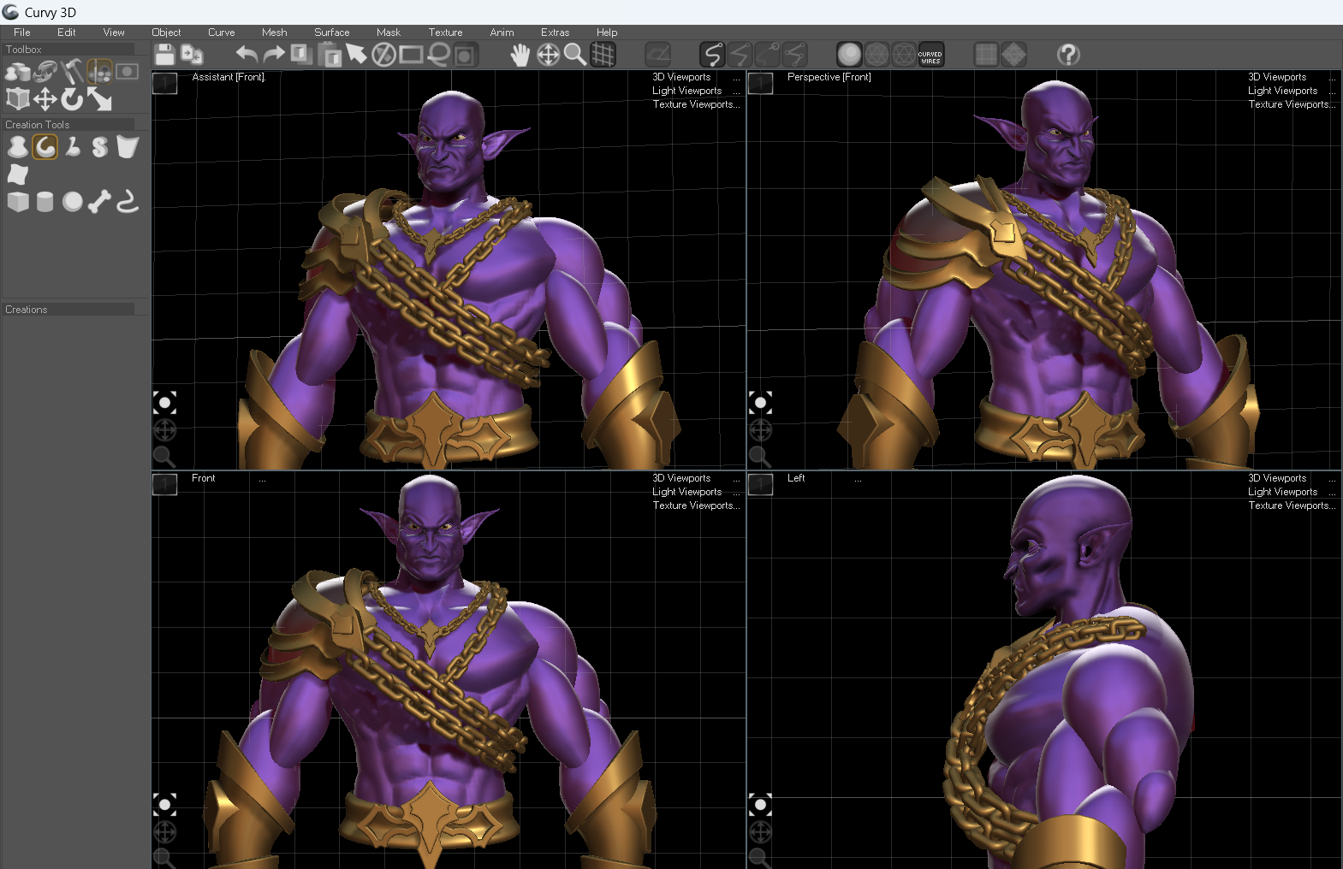Toggle the grid display icon in toolbar

(603, 55)
